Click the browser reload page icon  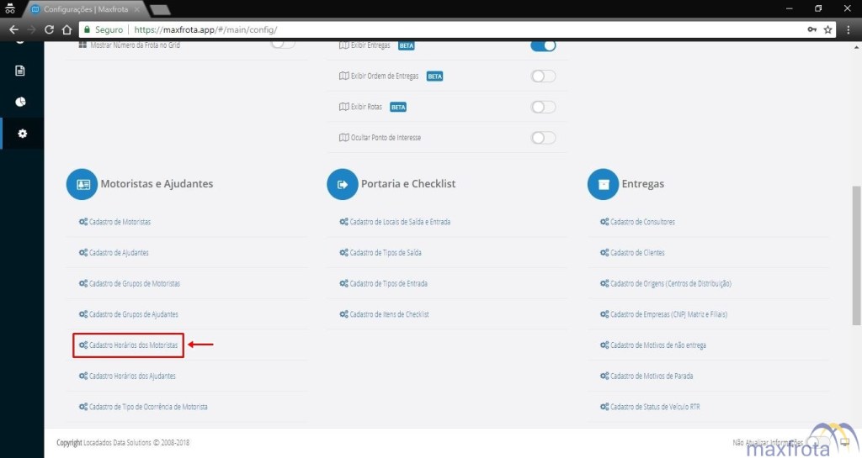[x=49, y=29]
